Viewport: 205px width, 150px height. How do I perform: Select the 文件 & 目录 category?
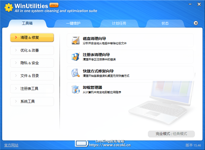click(x=32, y=76)
